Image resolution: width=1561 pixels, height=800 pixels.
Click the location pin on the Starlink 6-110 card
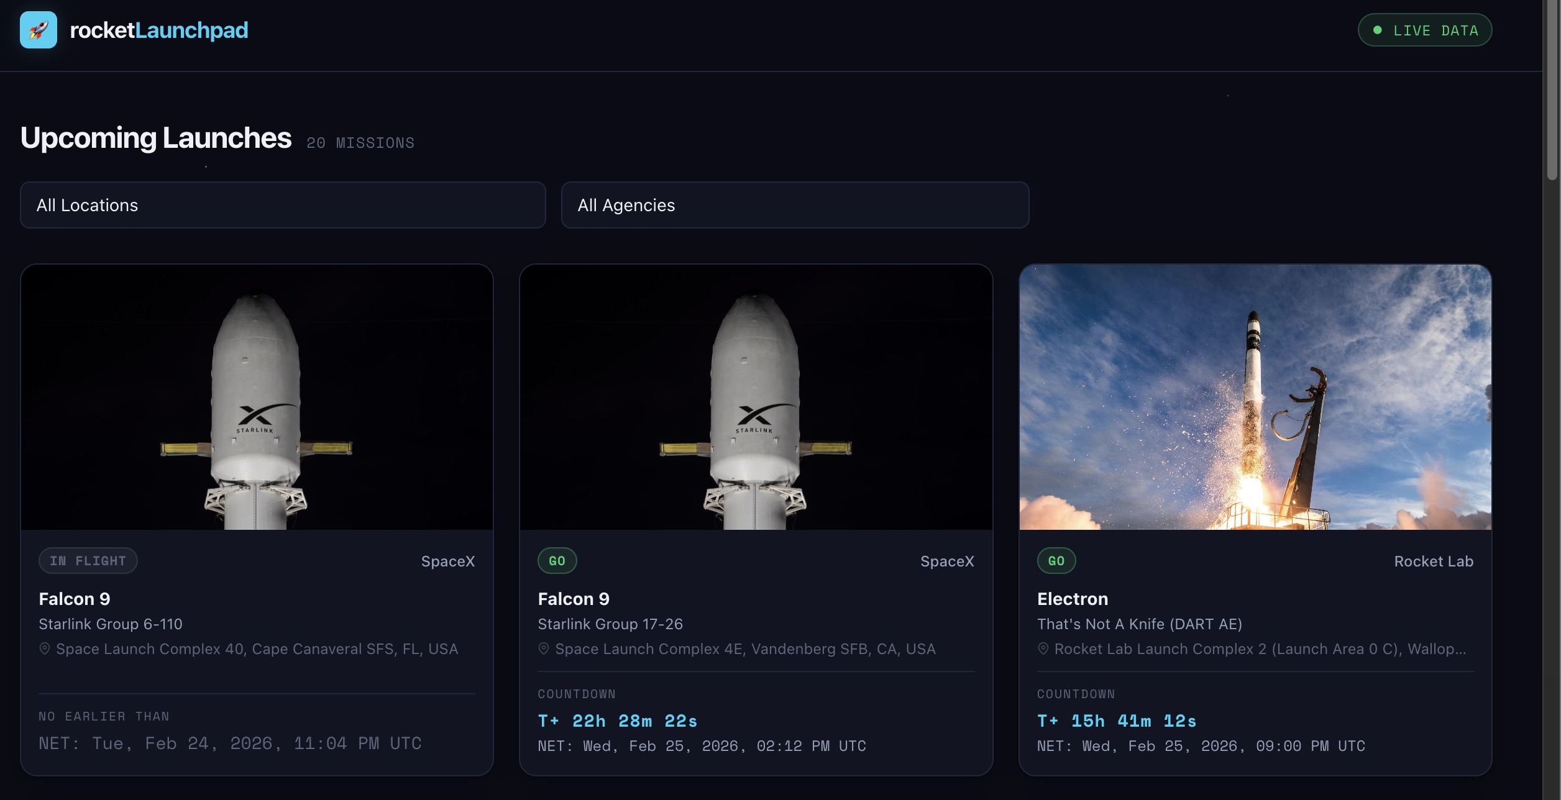pyautogui.click(x=44, y=648)
